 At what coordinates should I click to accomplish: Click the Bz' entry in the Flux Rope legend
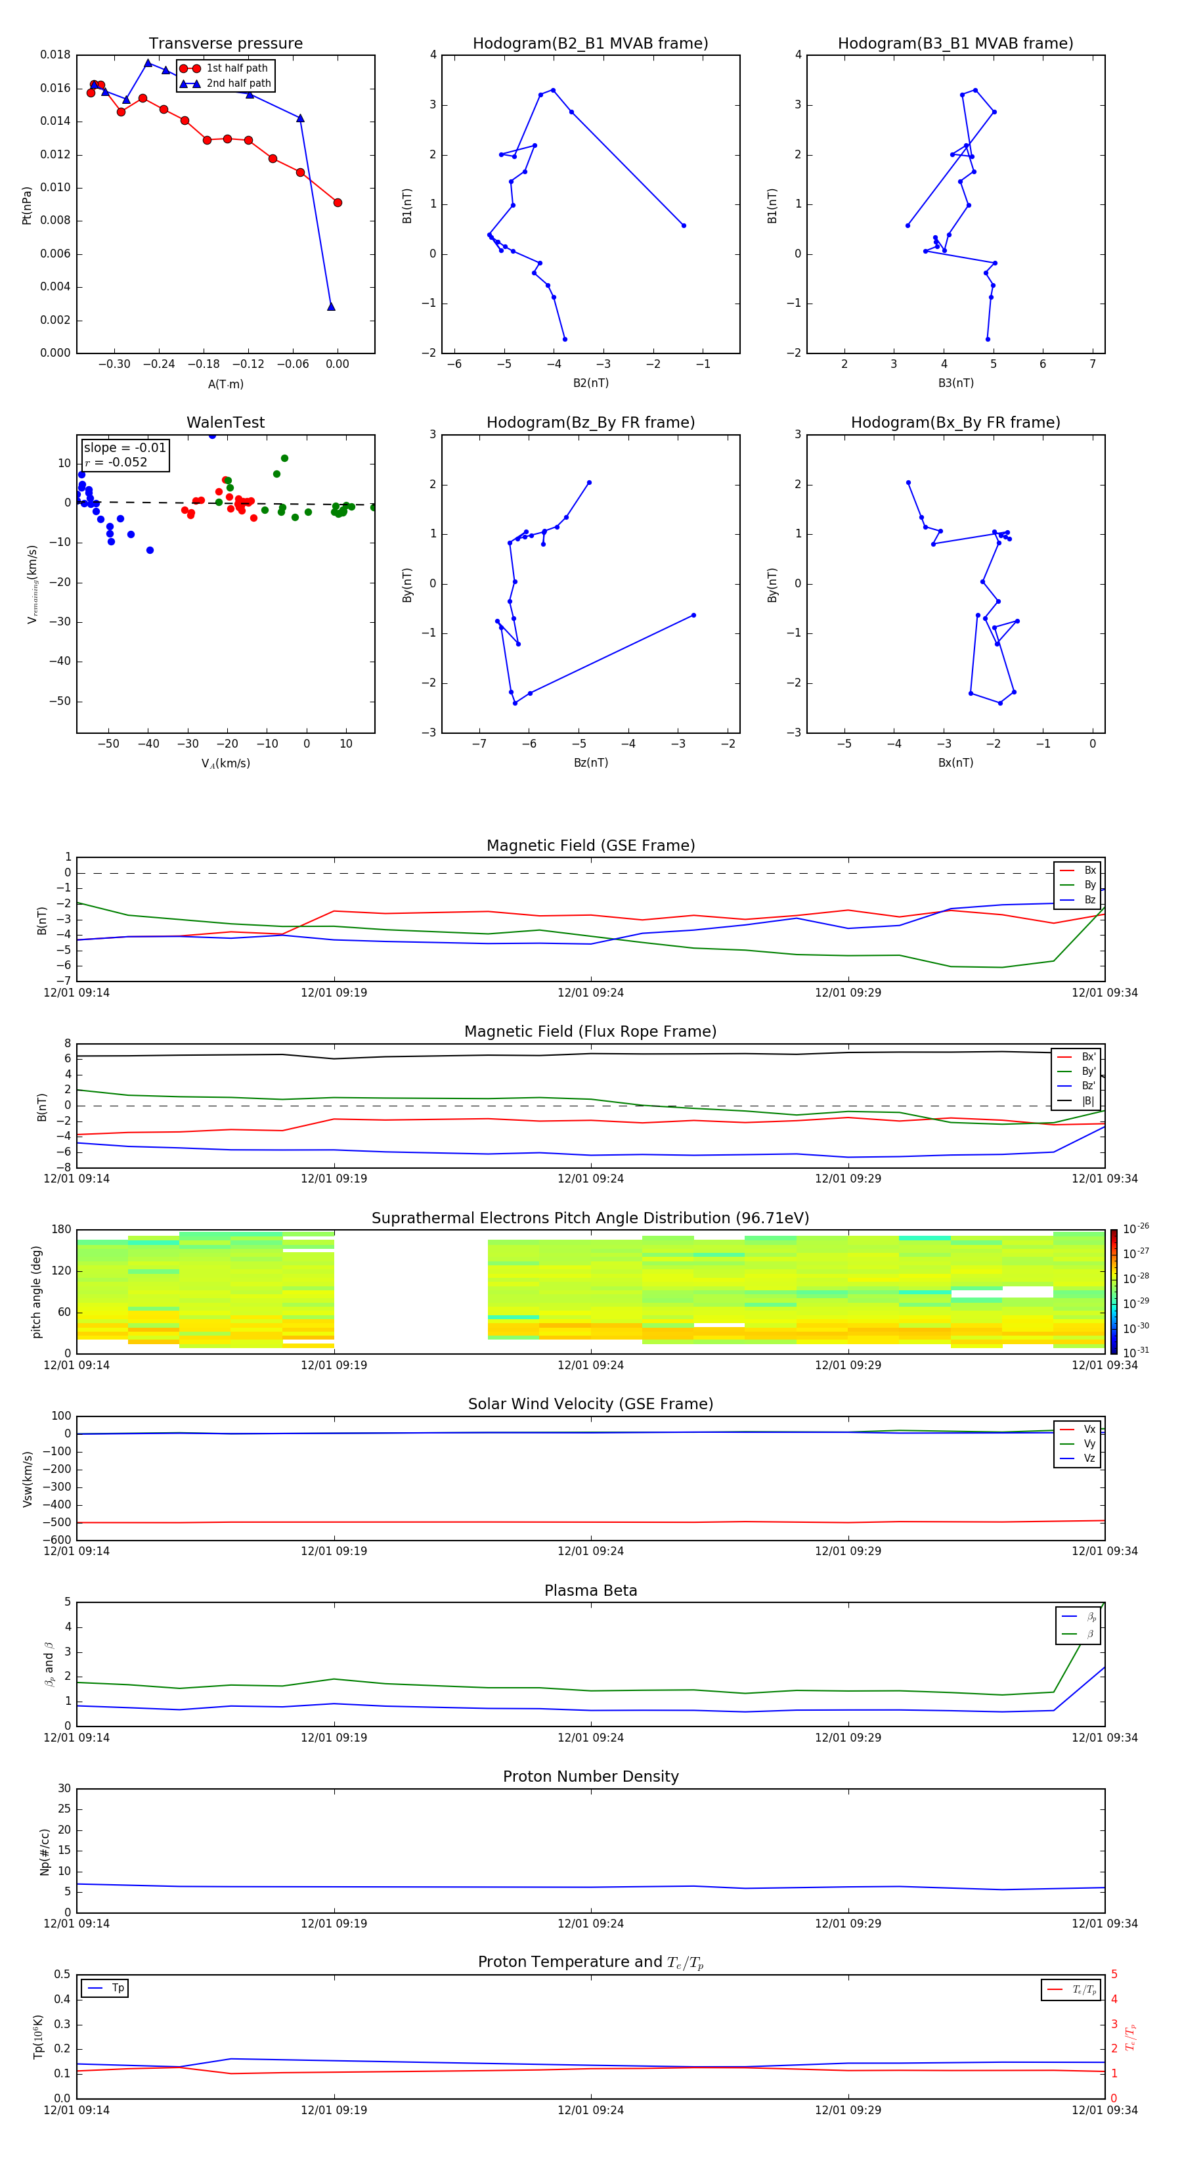point(1076,1086)
